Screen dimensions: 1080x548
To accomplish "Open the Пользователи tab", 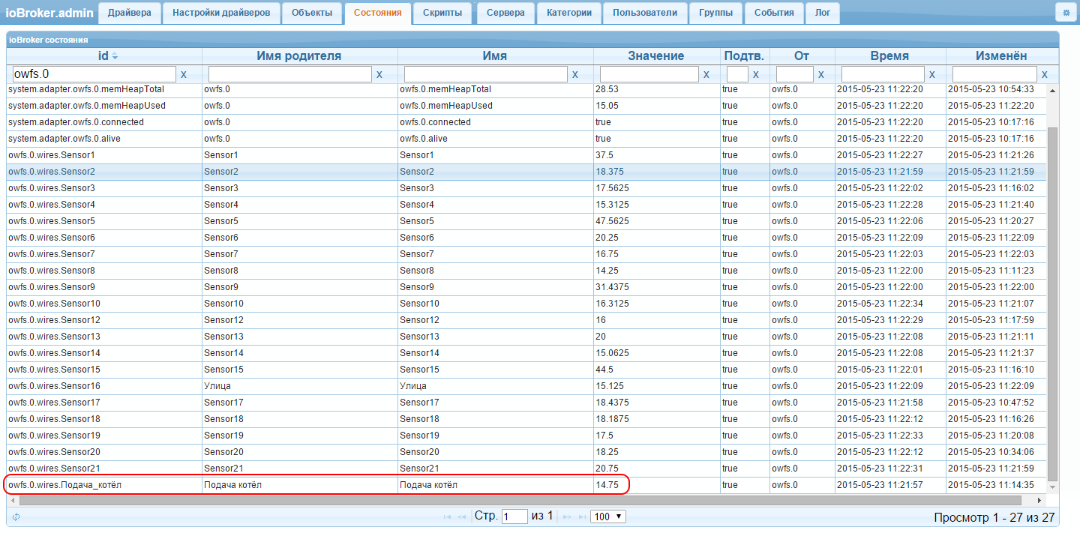I will [x=645, y=13].
